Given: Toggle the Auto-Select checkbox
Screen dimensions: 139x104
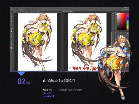Looking at the screenshot, I should coord(15,10).
